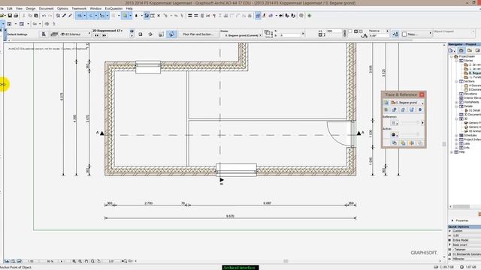This screenshot has width=481, height=270.
Task: Click the highlighted construction method icon in info box
Action: pos(171,34)
